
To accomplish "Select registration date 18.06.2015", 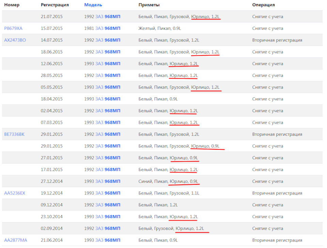I will 51,52.
